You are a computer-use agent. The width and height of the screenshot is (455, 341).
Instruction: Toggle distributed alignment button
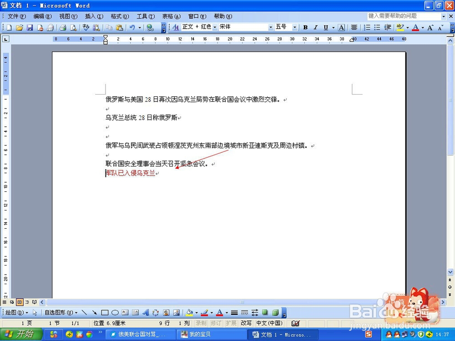click(x=354, y=27)
